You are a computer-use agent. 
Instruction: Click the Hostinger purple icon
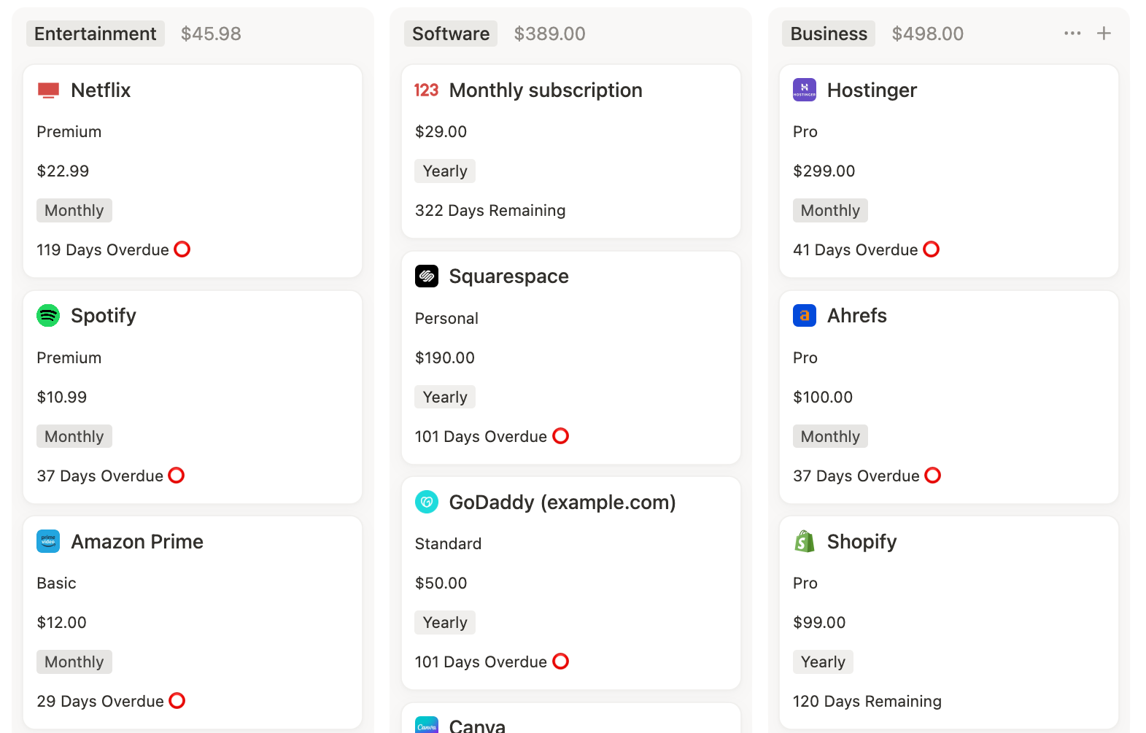805,90
